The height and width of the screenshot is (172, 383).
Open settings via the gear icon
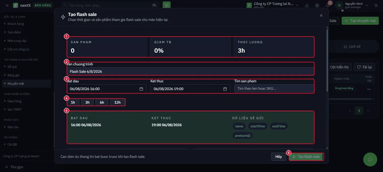[x=317, y=5]
